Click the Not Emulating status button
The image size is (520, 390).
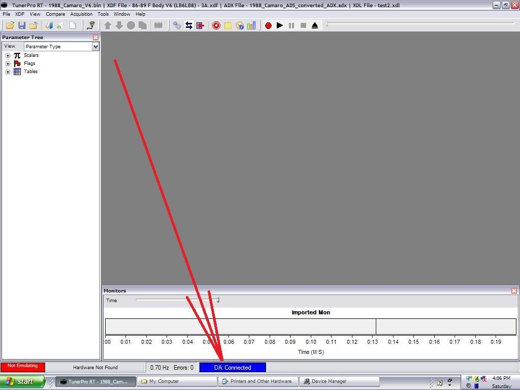pyautogui.click(x=23, y=367)
